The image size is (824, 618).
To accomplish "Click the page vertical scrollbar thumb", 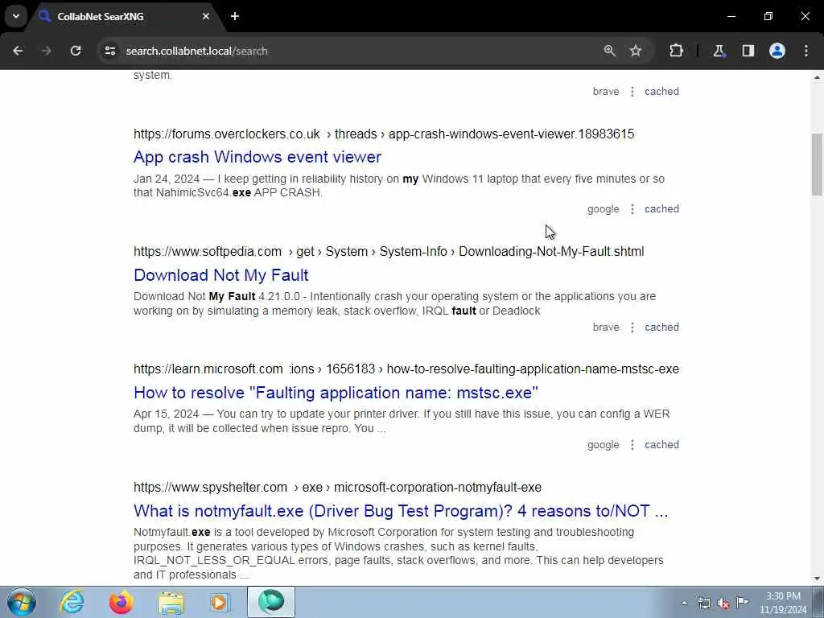I will pyautogui.click(x=817, y=164).
